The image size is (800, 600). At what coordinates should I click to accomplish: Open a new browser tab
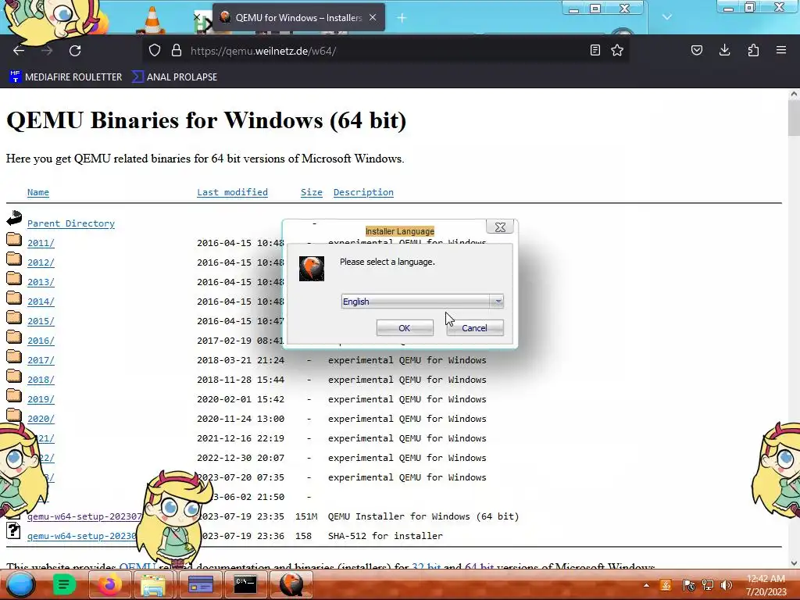coord(402,18)
